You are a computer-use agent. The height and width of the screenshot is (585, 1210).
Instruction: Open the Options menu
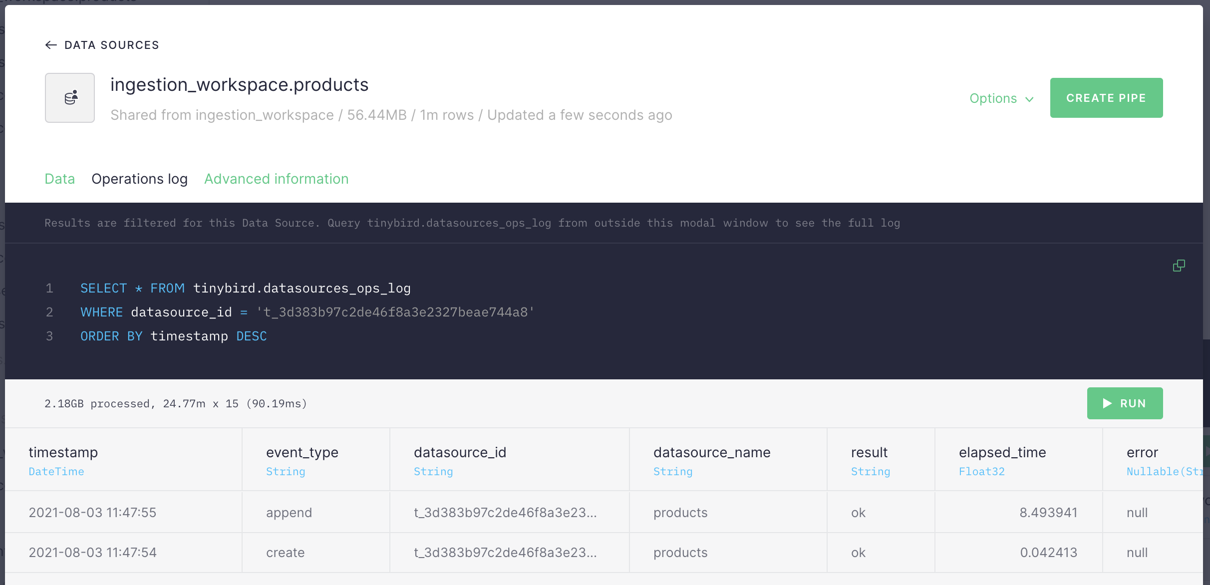[x=993, y=98]
